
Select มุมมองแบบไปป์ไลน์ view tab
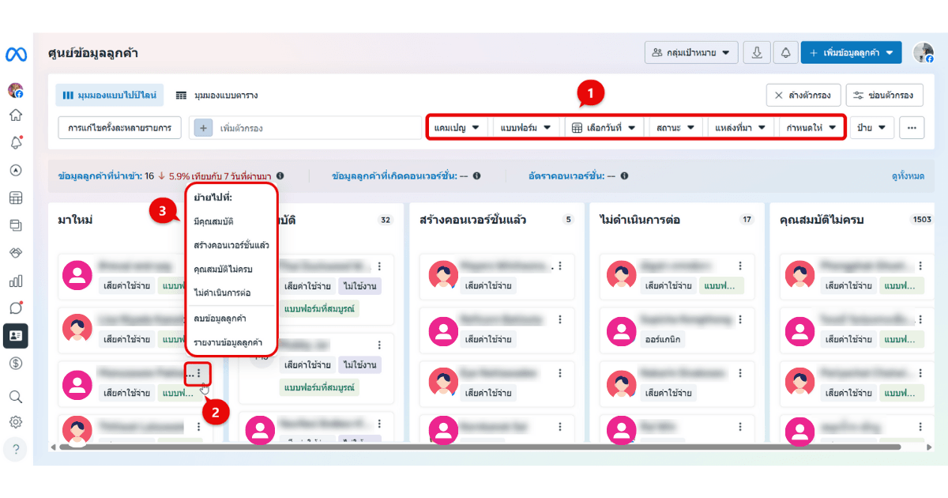(x=109, y=95)
